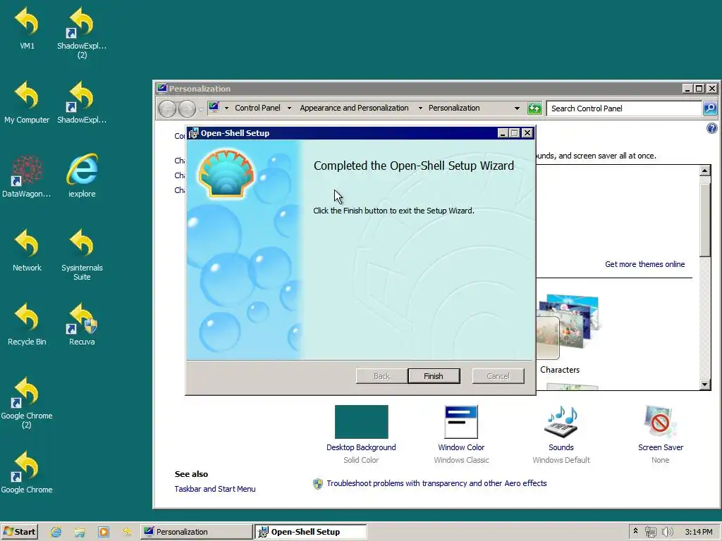Click the disabled Back button in Setup
722x541 pixels.
coord(381,376)
